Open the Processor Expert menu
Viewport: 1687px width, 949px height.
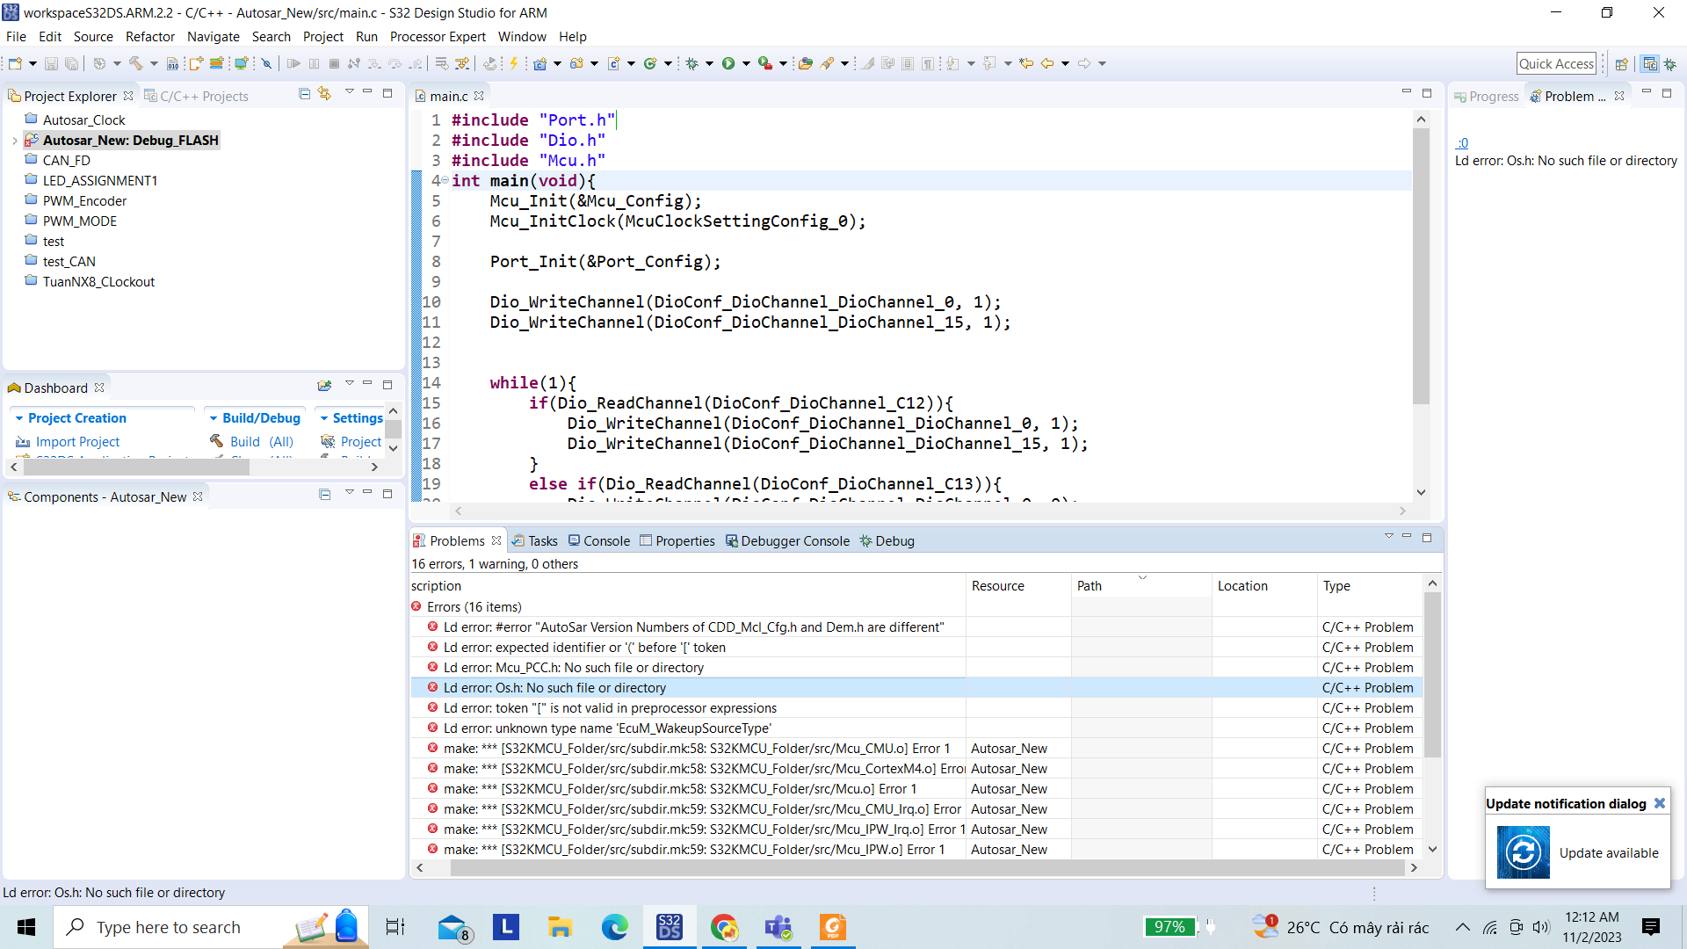click(x=438, y=37)
